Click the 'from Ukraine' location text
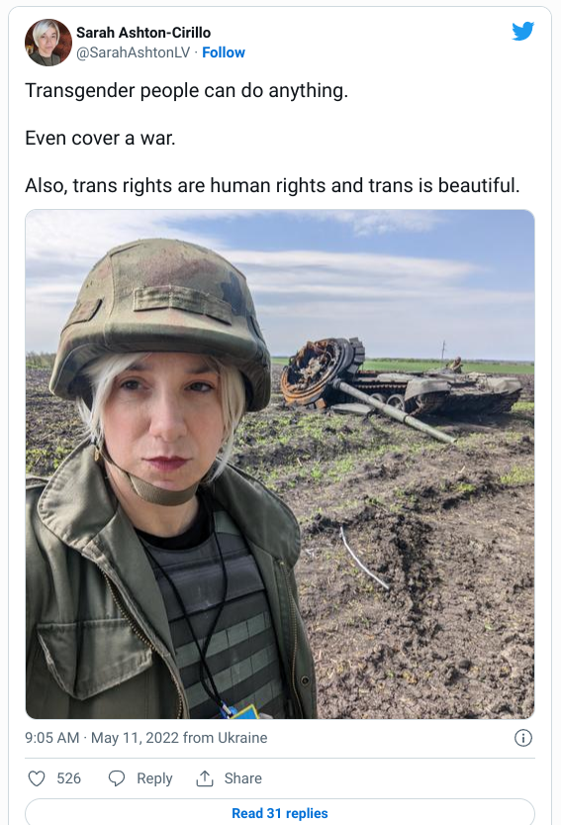561x825 pixels. pos(225,738)
